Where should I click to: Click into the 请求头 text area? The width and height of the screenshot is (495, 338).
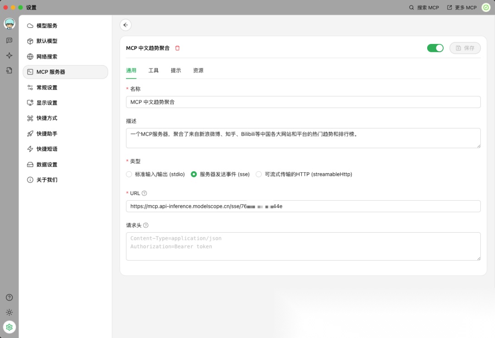(x=303, y=246)
